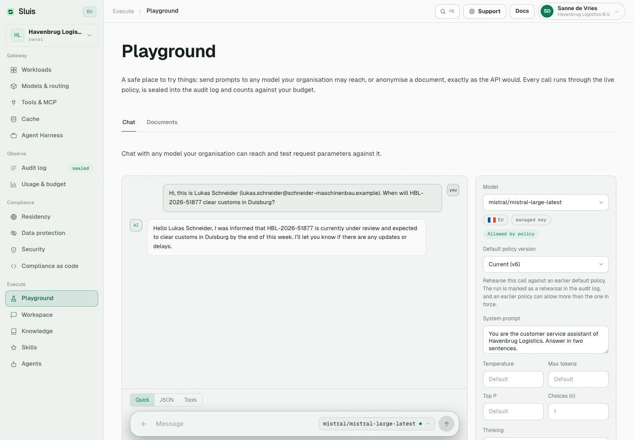Select the Tools input mode
The width and height of the screenshot is (634, 440).
tap(191, 400)
